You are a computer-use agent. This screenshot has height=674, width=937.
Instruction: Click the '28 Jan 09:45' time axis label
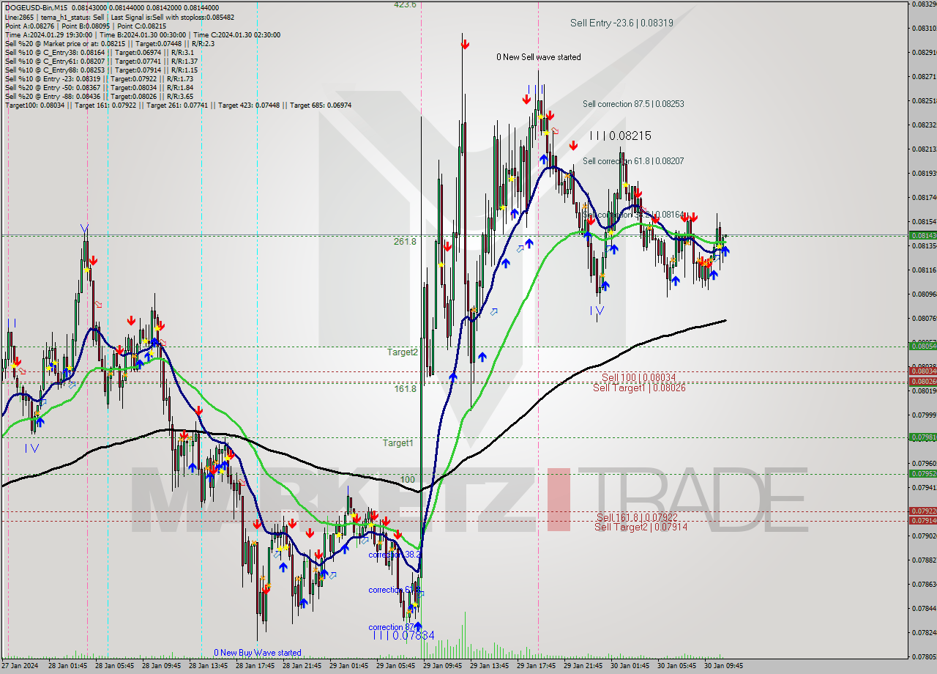click(161, 667)
